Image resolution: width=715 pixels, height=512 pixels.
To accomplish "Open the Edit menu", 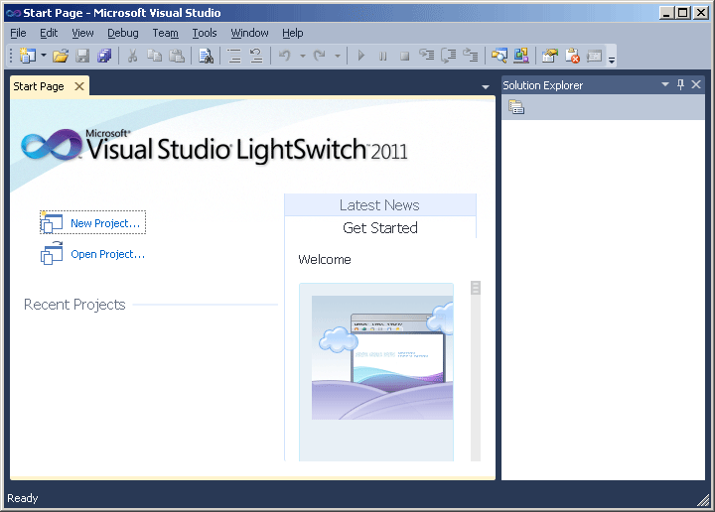I will pyautogui.click(x=49, y=33).
